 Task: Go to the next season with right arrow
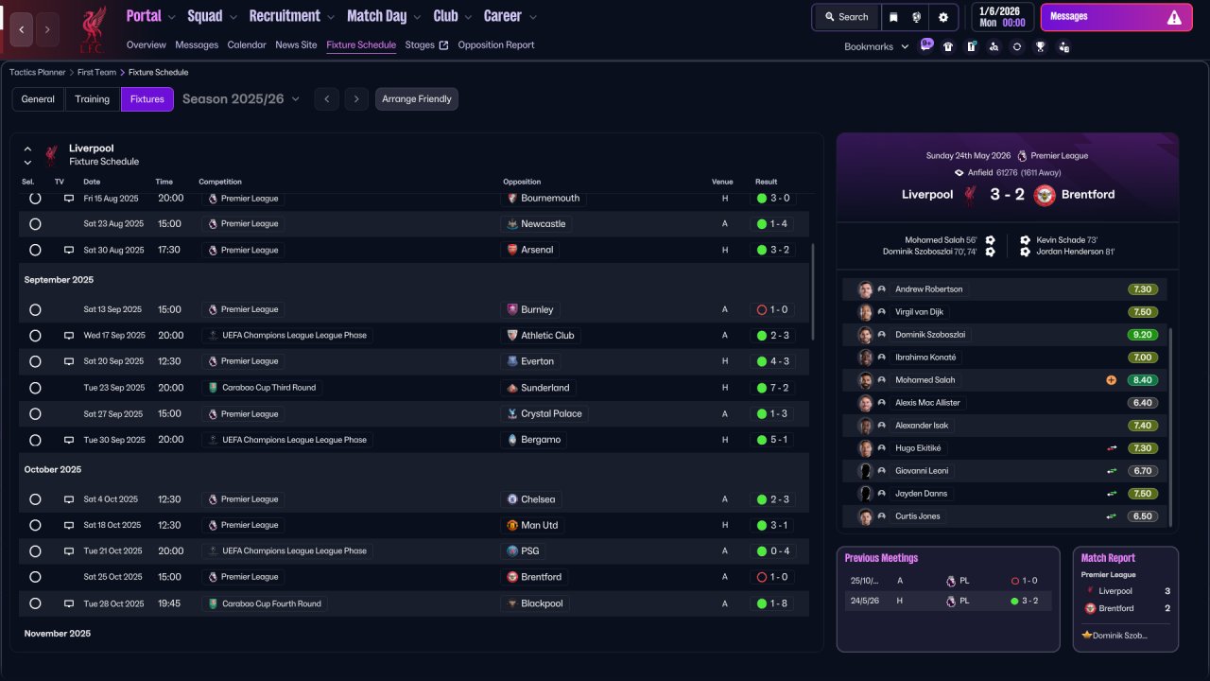tap(356, 99)
